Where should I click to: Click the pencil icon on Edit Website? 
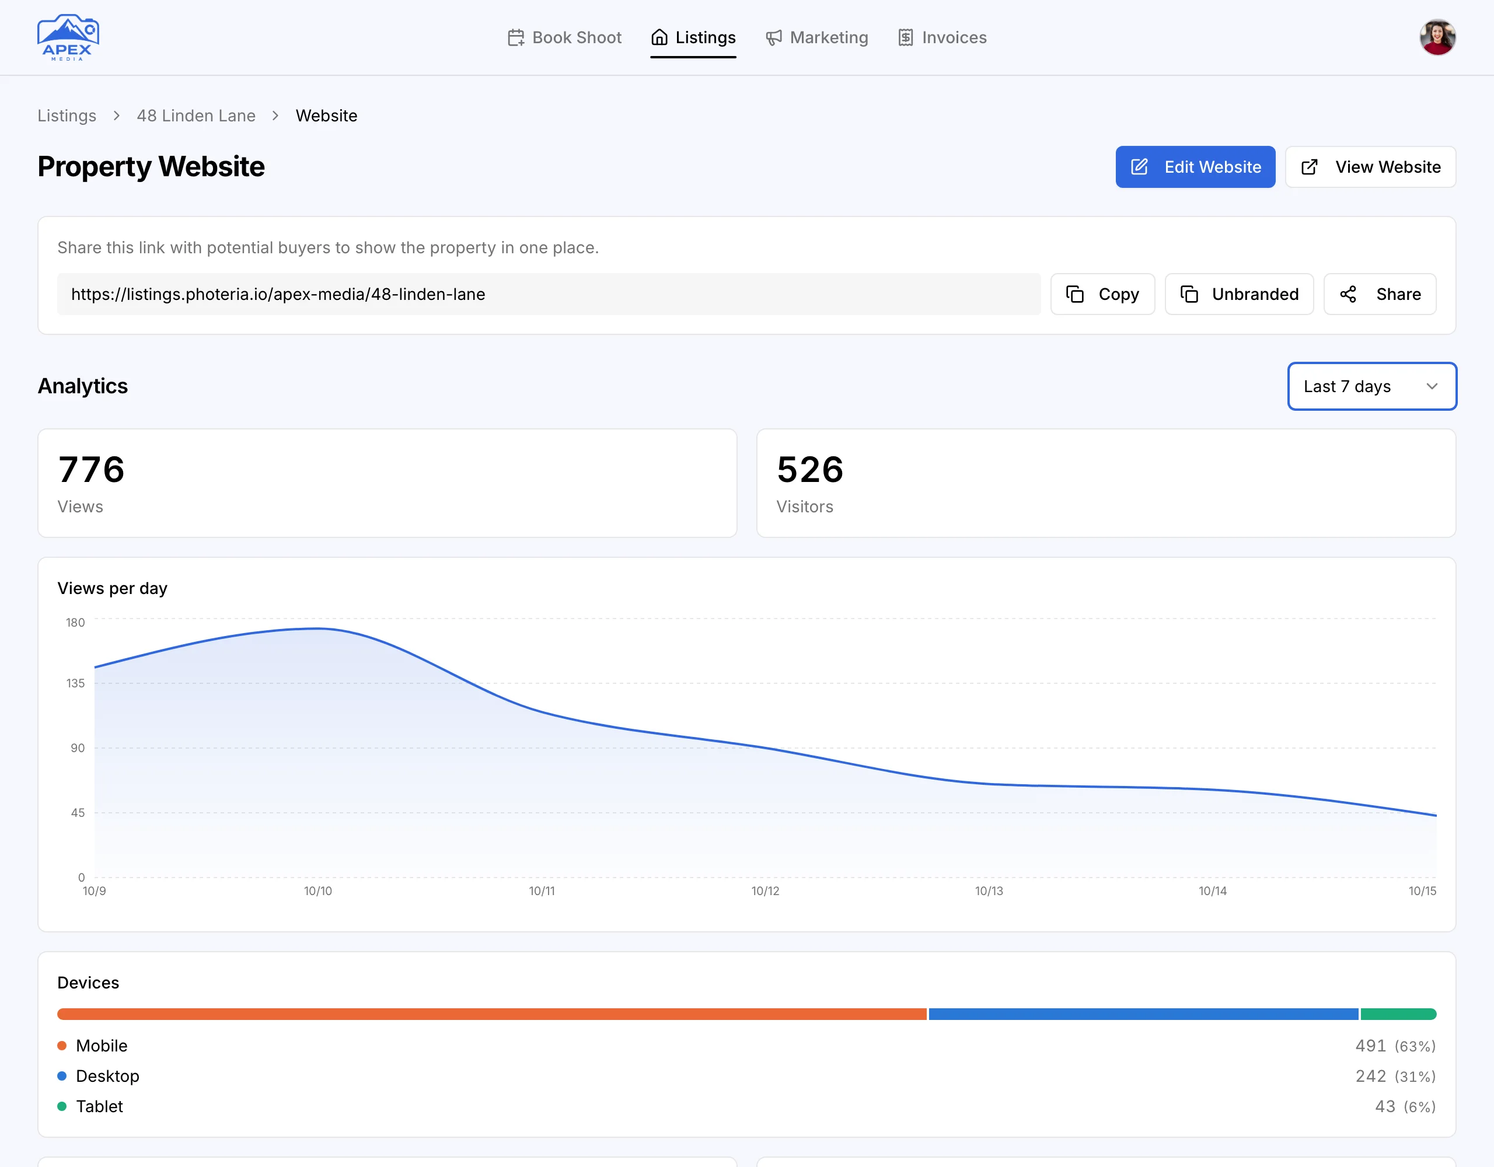click(1139, 167)
